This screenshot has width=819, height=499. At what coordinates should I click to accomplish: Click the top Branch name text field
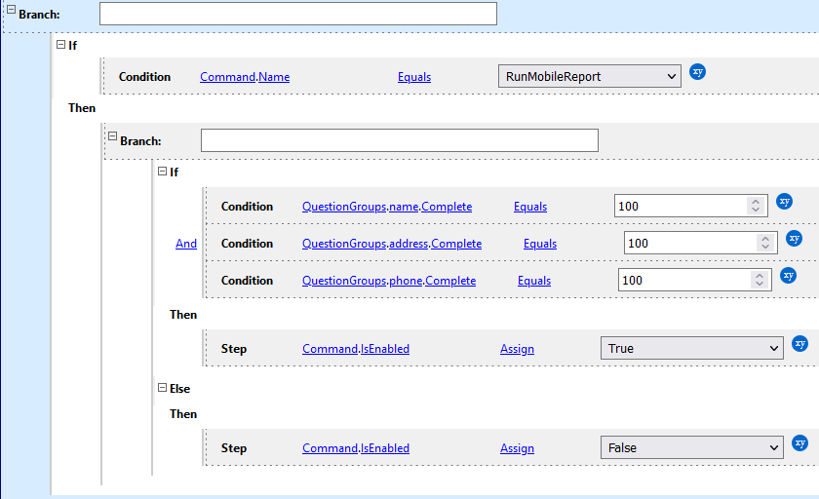tap(297, 14)
